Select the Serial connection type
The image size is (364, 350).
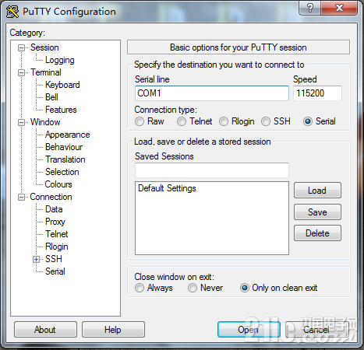[x=308, y=121]
